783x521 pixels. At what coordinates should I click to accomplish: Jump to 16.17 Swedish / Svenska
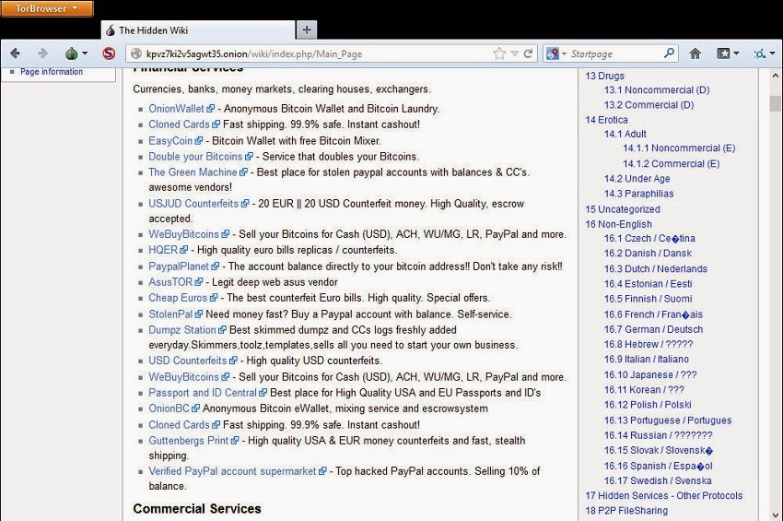[x=658, y=480]
